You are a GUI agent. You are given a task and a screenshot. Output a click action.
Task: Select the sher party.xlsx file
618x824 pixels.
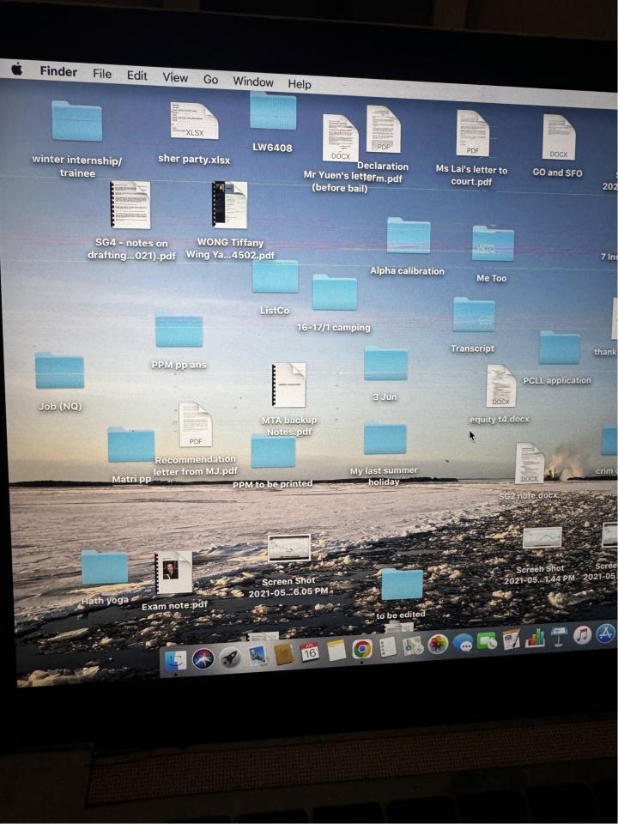(194, 121)
